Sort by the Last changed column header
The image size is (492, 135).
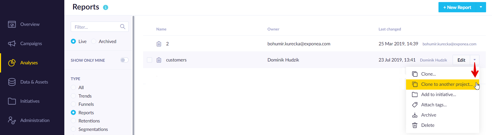pos(390,29)
